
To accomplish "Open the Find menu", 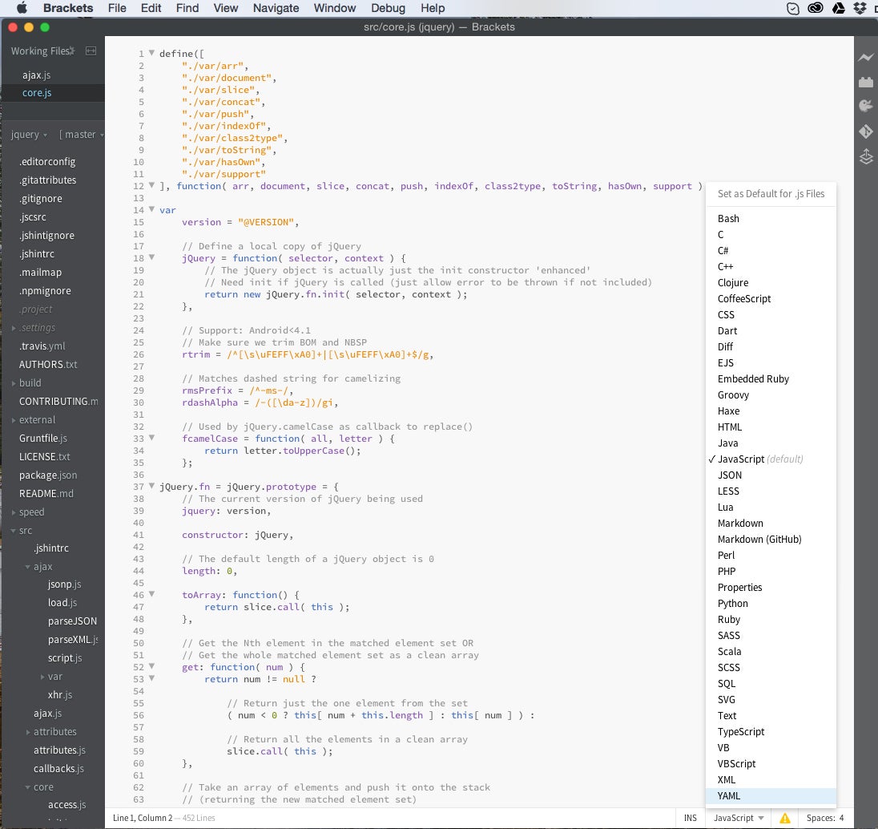I will click(x=187, y=8).
